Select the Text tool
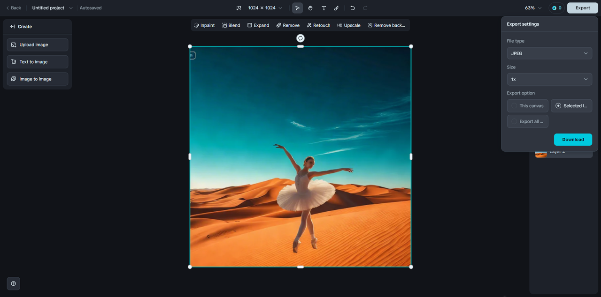601x297 pixels. tap(324, 8)
